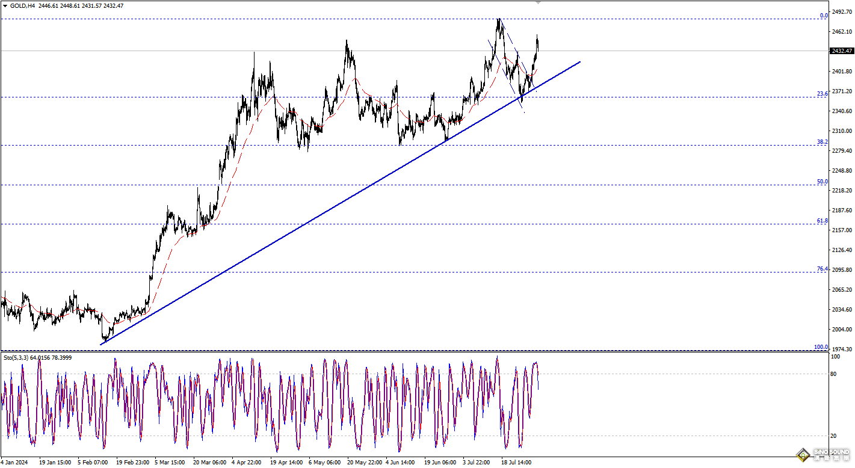
Task: Click the 80 level on stochastic scale
Action: (833, 374)
